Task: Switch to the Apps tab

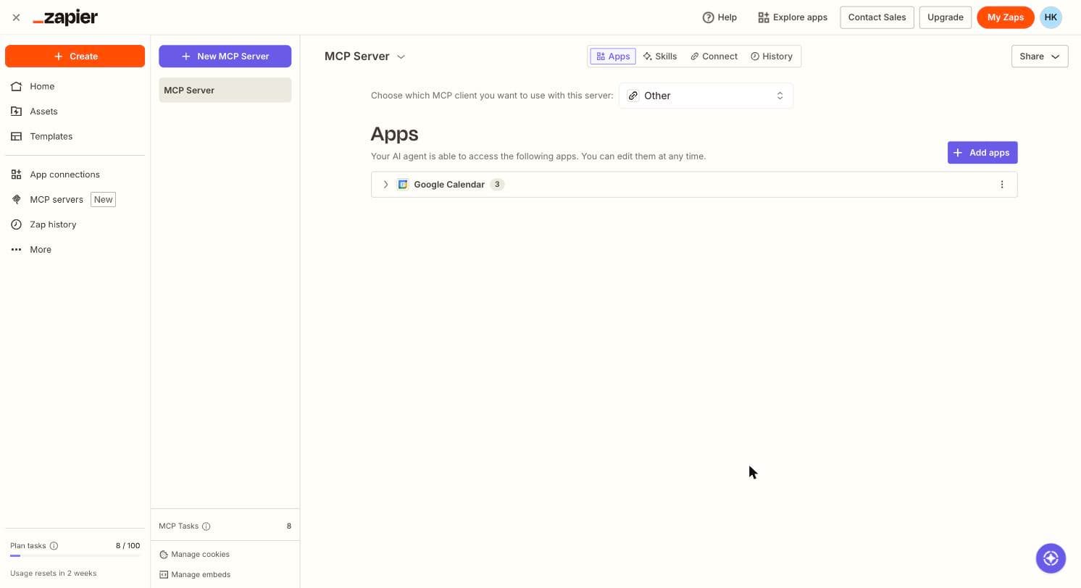Action: pos(613,56)
